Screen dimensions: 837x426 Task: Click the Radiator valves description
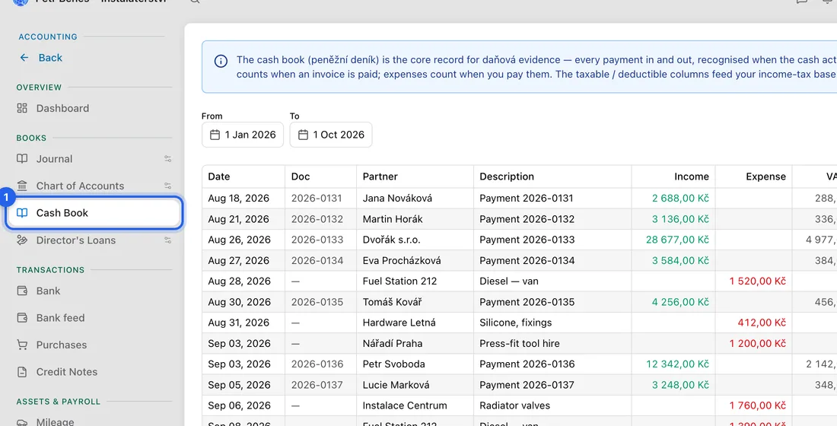[x=514, y=405]
